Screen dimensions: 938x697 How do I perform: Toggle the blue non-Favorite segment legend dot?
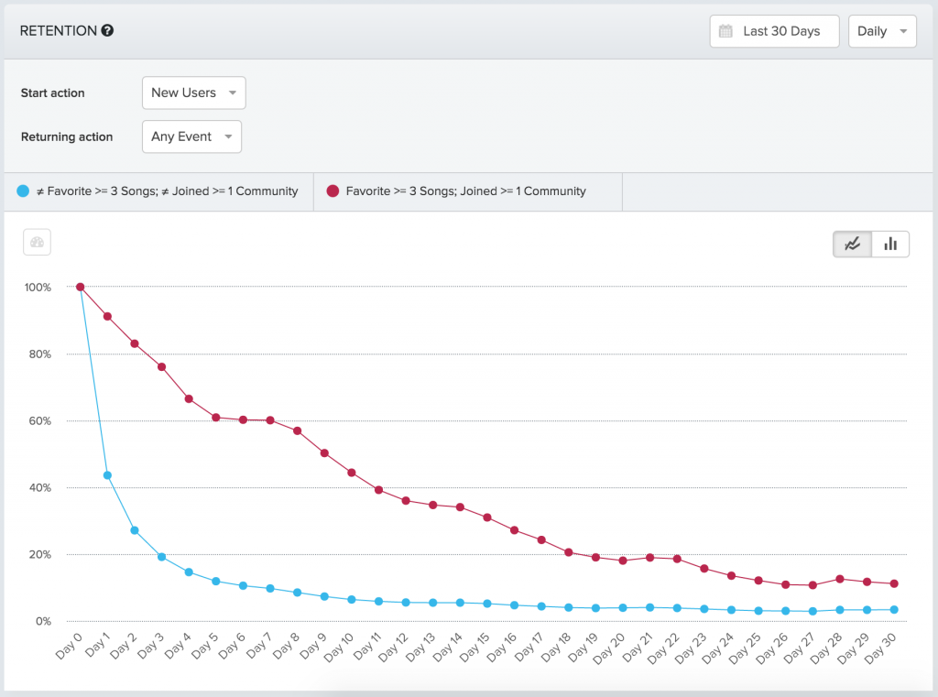23,191
